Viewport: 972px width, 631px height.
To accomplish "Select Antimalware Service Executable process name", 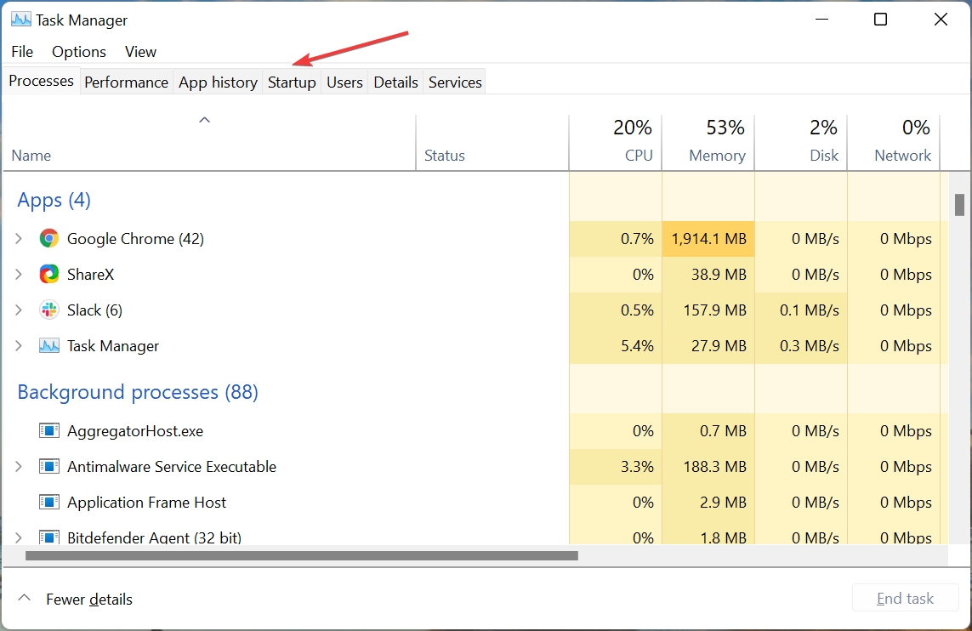I will click(172, 466).
